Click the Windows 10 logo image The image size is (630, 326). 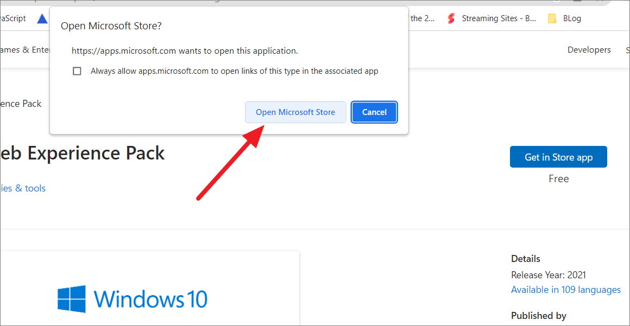point(132,299)
